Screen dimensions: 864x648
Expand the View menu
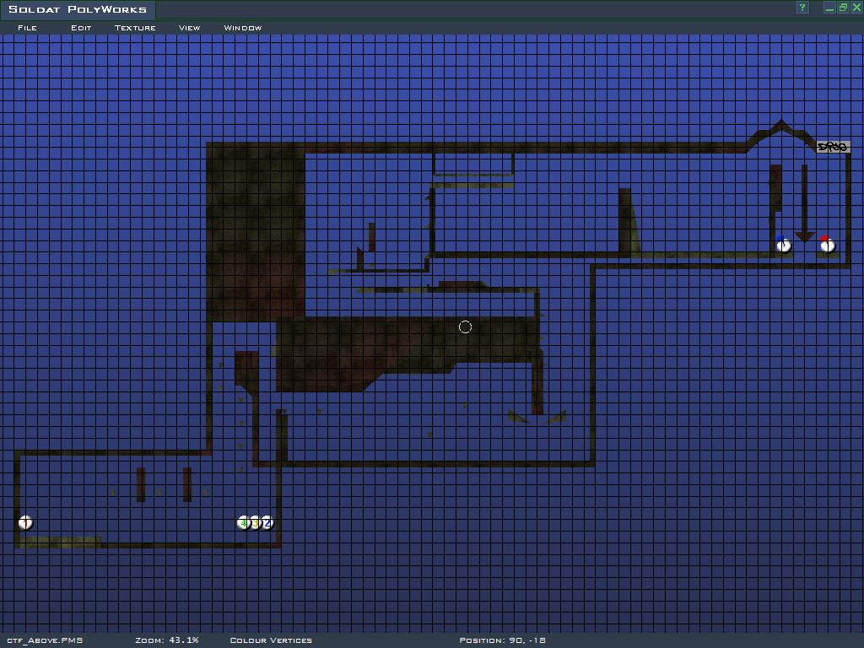(x=189, y=28)
